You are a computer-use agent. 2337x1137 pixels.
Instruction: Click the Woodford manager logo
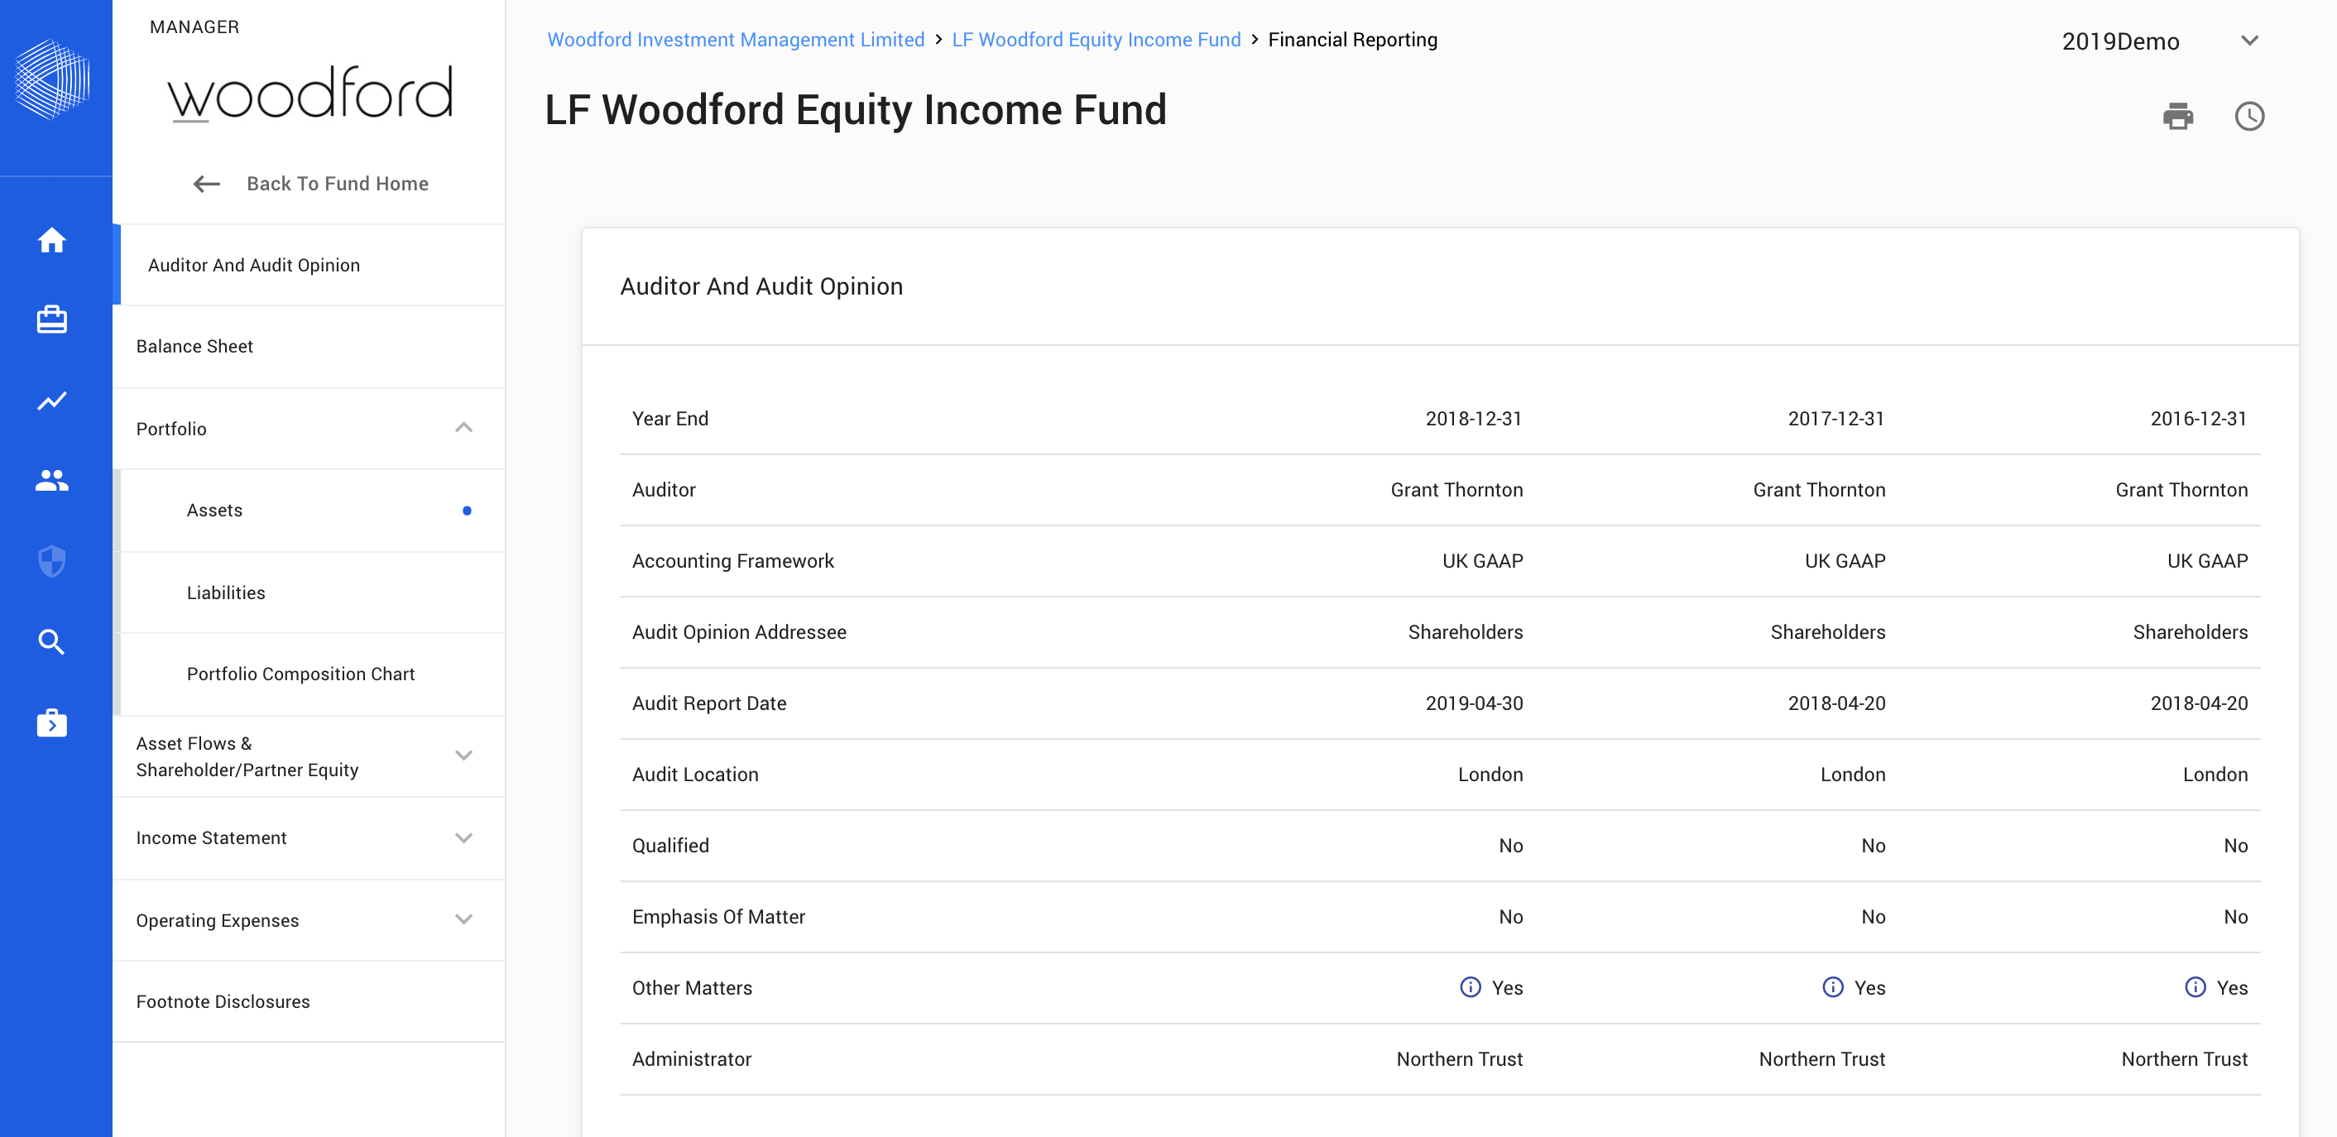[310, 93]
